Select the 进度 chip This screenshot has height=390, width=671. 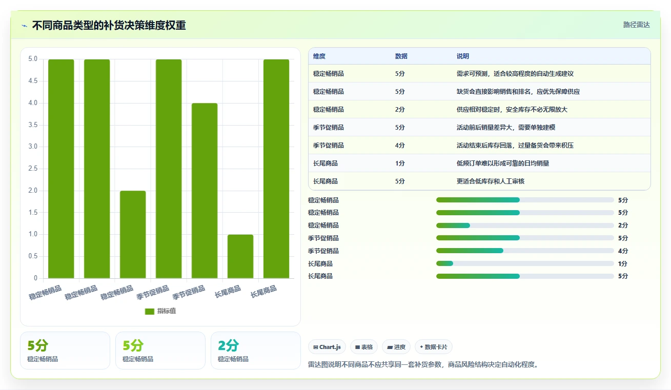pyautogui.click(x=396, y=347)
